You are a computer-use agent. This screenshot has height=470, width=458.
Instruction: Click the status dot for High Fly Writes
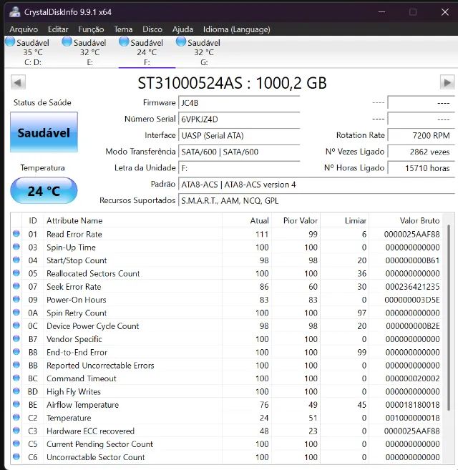coord(16,391)
